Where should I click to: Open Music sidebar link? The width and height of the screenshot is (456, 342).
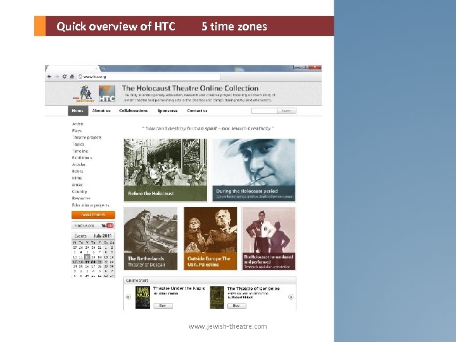pyautogui.click(x=78, y=185)
